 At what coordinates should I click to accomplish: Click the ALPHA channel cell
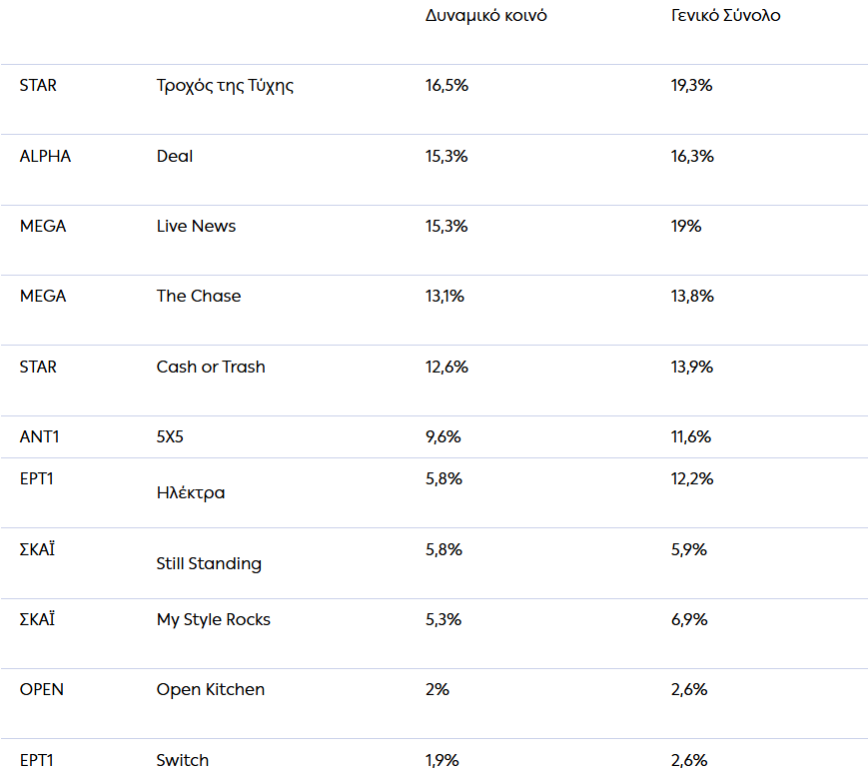click(x=45, y=156)
